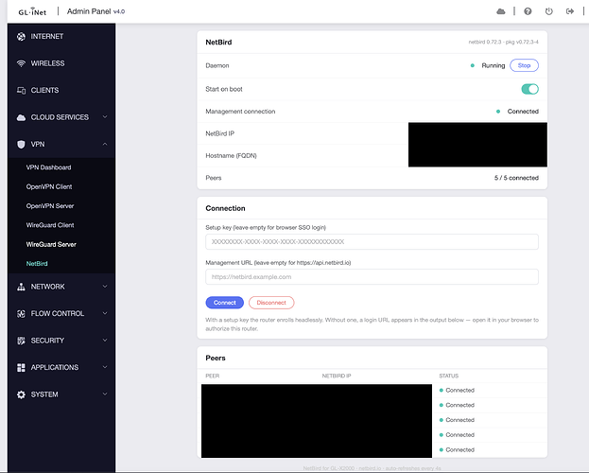
Task: Click the Peers section heading
Action: 216,358
